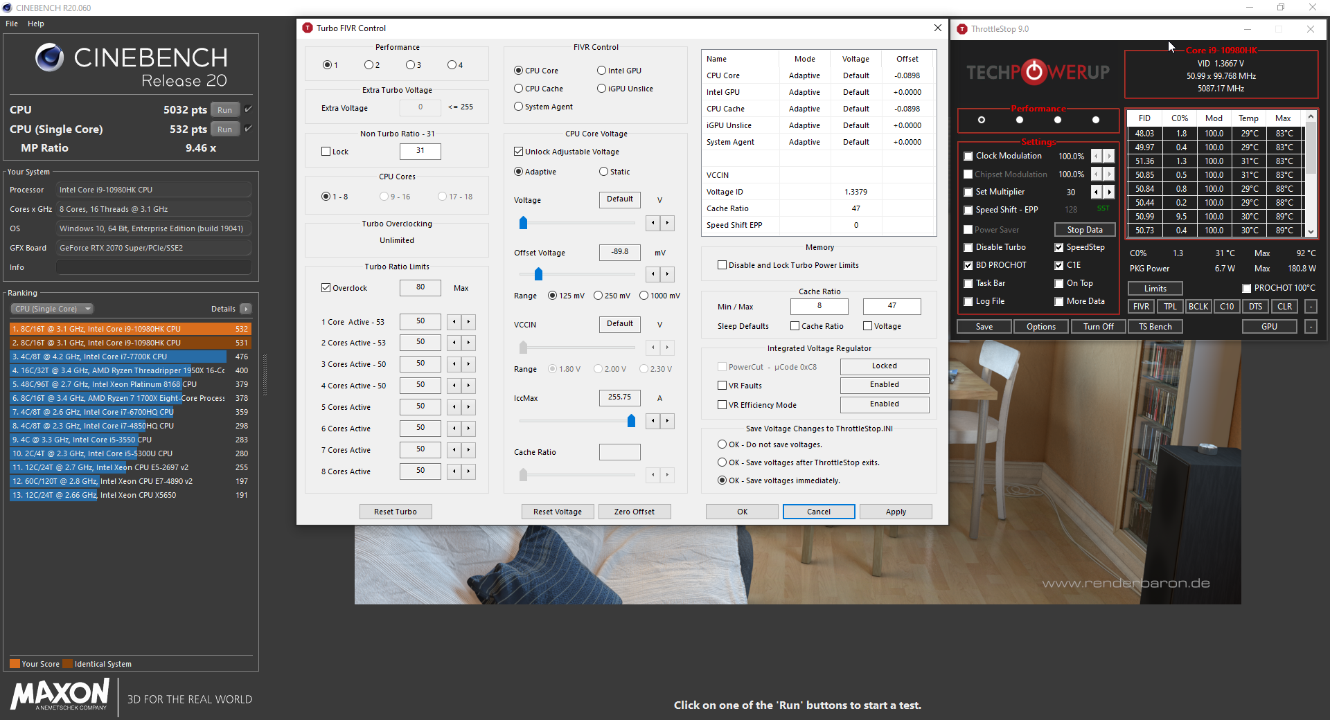Increase the 8 Cores Active ratio arrow
Screen dimensions: 1330x720
469,471
